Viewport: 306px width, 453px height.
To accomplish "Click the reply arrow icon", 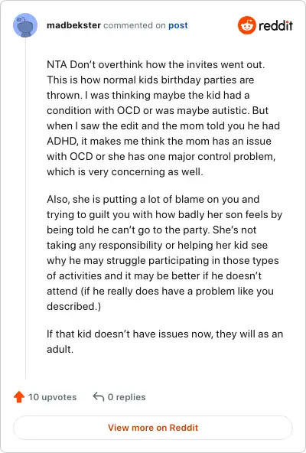I will (98, 396).
